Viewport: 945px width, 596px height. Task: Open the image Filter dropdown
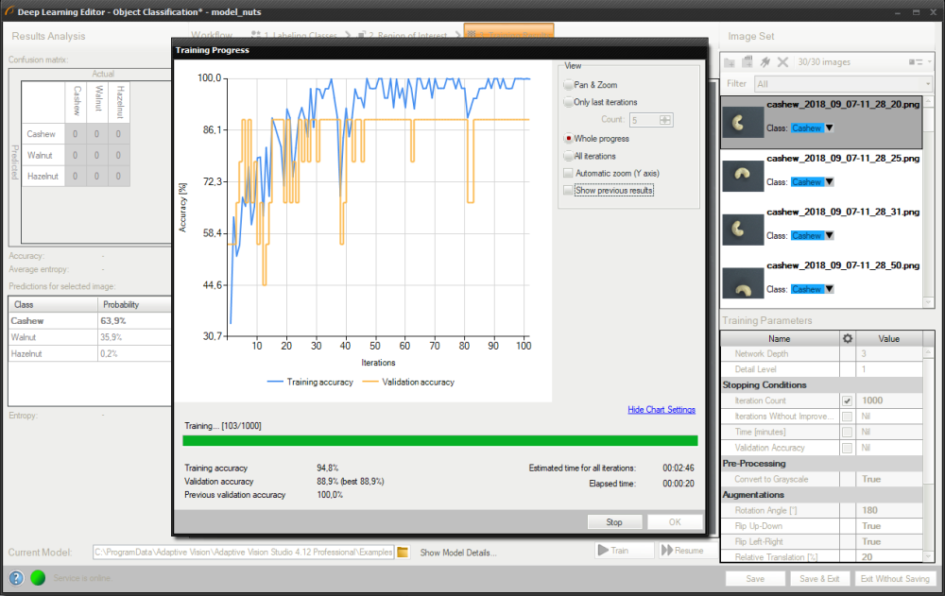pyautogui.click(x=843, y=84)
